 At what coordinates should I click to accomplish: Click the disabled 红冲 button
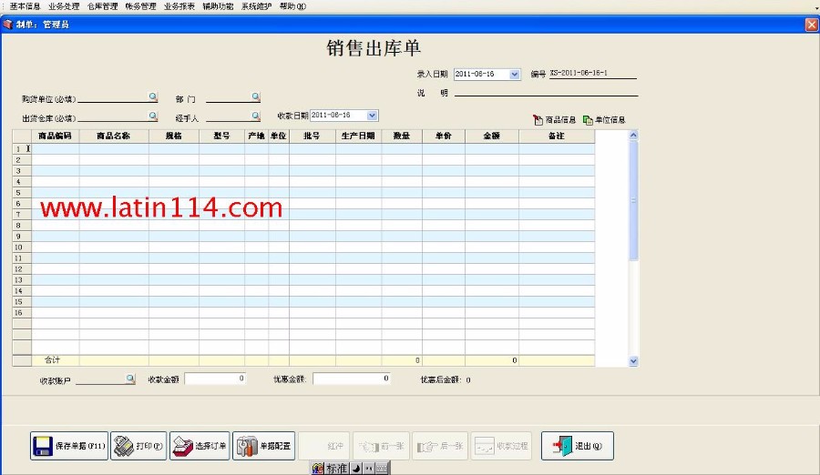323,446
